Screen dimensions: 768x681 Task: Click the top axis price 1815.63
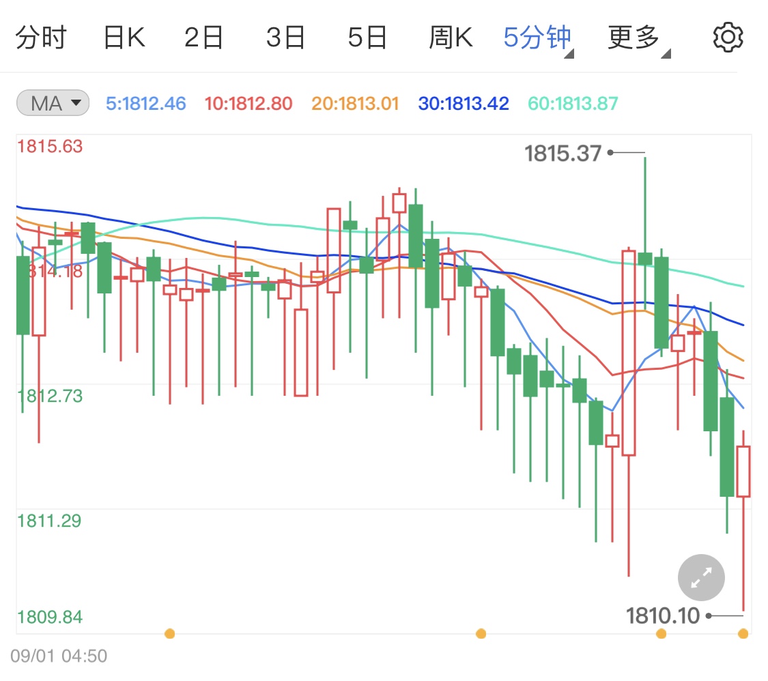[50, 146]
